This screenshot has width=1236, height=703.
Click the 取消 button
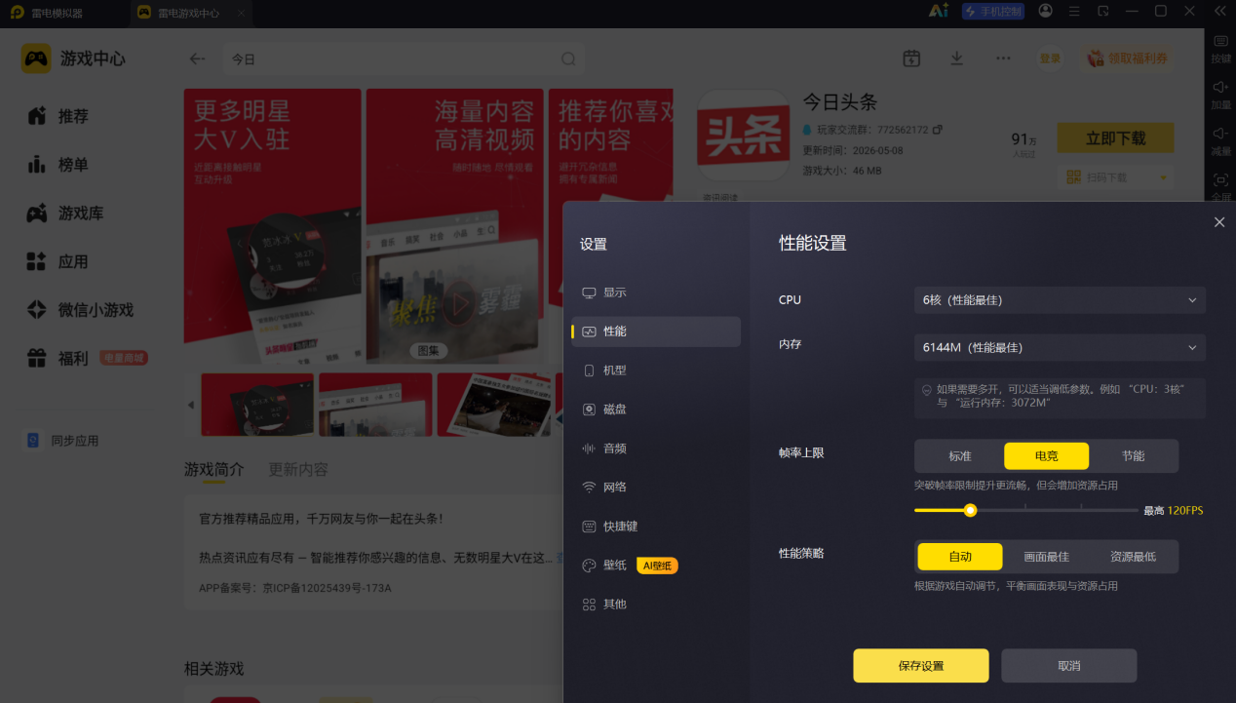pyautogui.click(x=1069, y=666)
